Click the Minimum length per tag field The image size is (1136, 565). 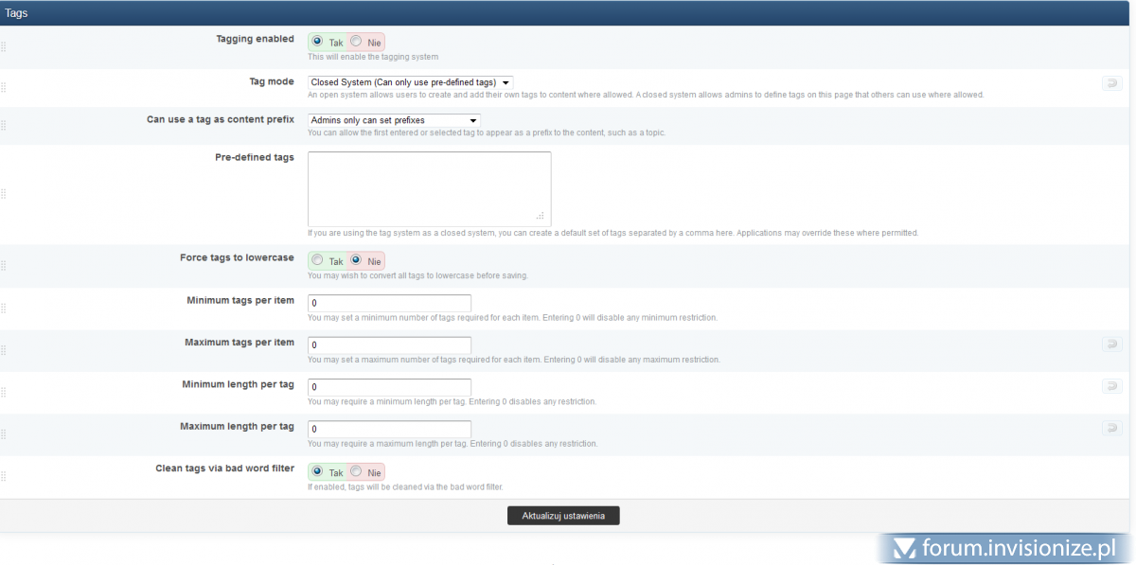[389, 387]
